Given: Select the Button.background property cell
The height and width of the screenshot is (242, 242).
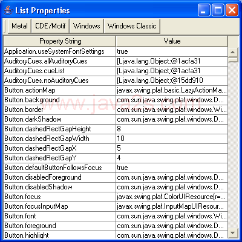Looking at the screenshot, I should (60, 100).
